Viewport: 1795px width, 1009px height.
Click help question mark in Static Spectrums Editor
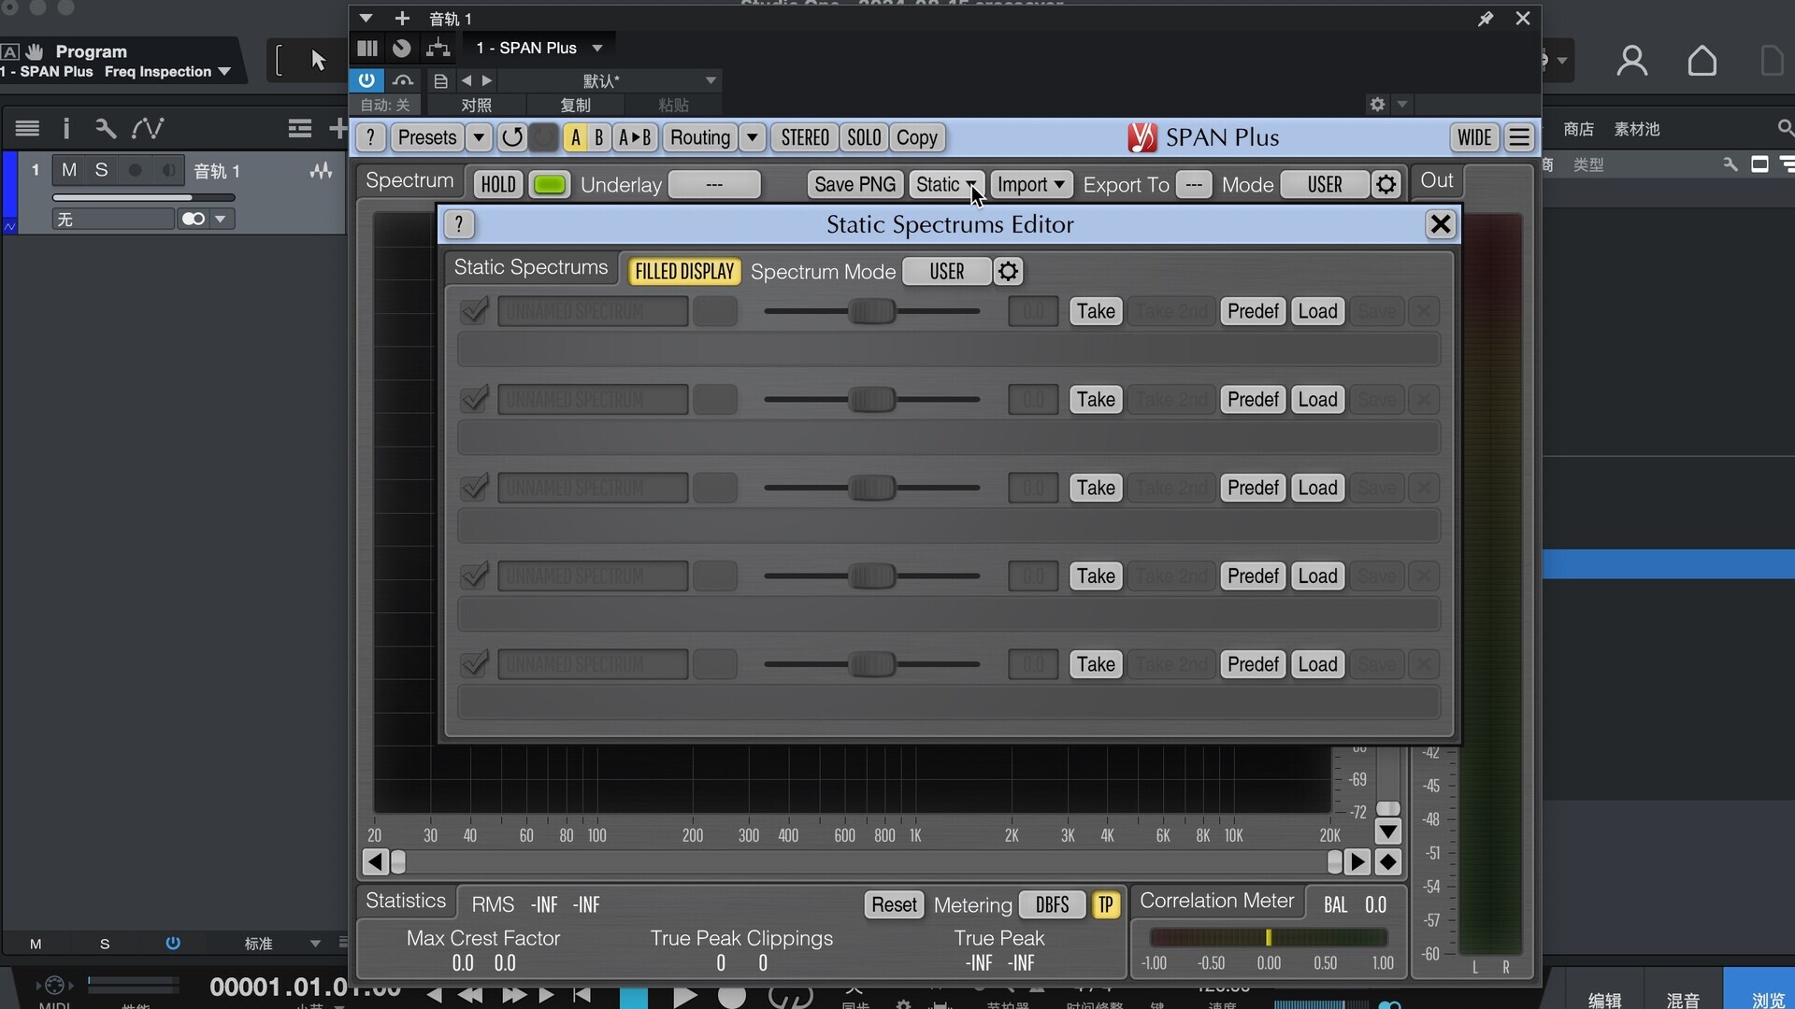pyautogui.click(x=459, y=224)
